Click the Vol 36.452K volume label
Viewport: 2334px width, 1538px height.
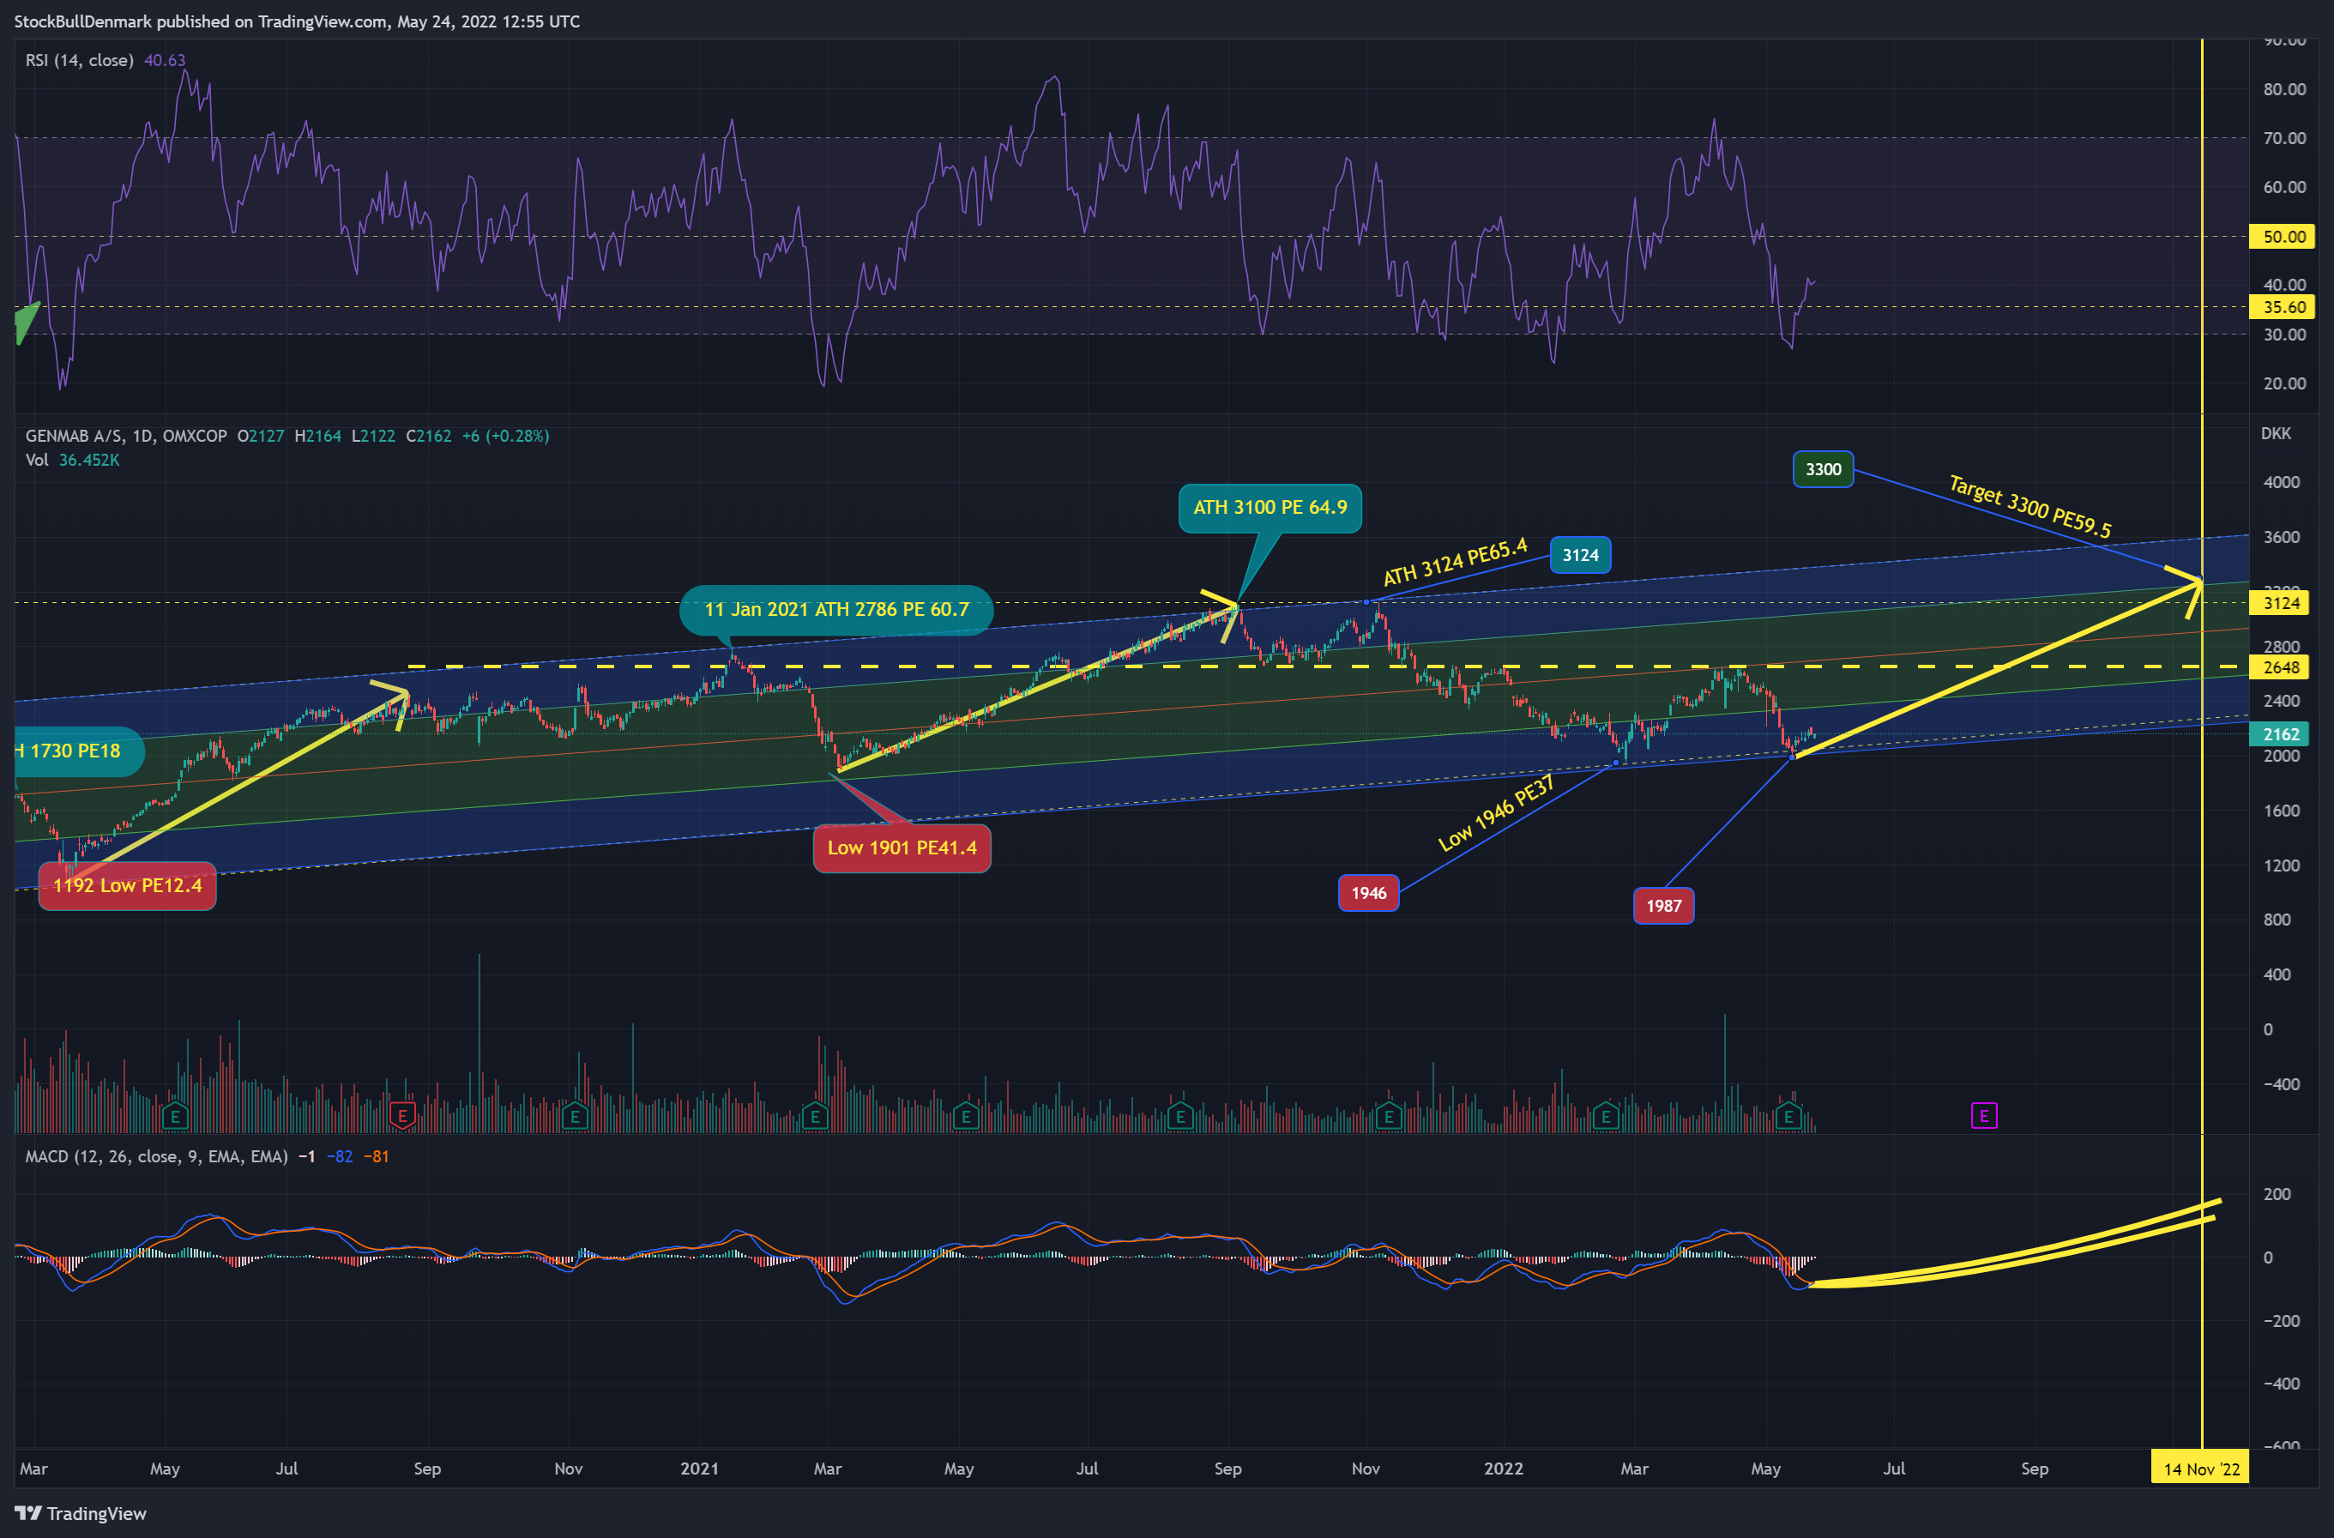click(x=73, y=460)
